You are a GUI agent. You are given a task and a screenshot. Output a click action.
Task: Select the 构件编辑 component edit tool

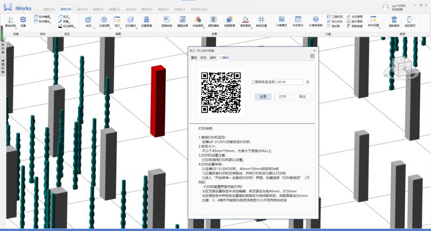point(42,17)
